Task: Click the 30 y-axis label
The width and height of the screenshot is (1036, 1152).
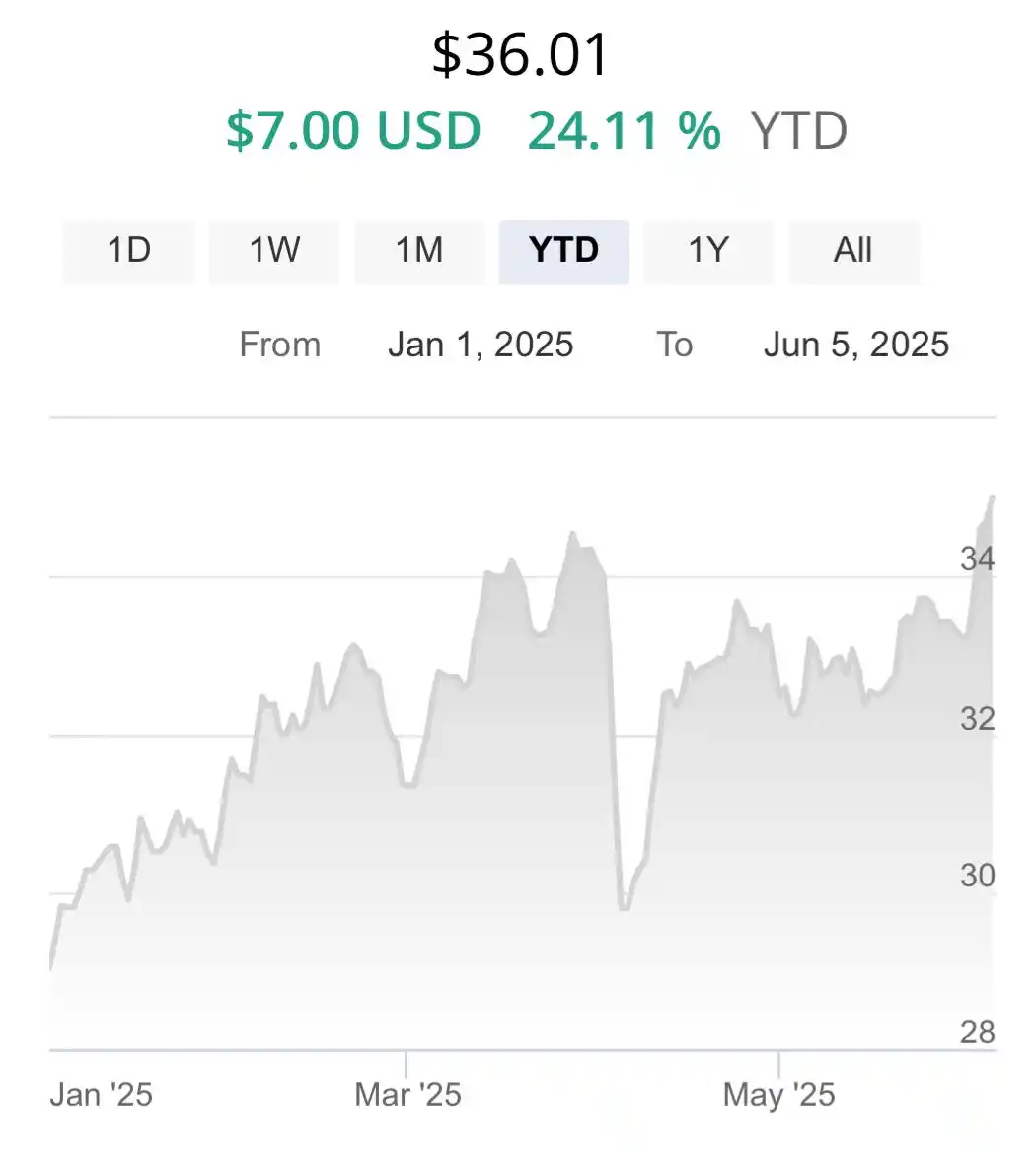Action: tap(977, 875)
